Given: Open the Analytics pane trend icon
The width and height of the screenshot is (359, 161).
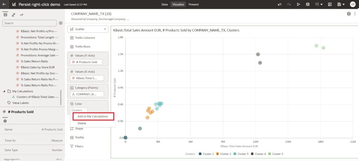Looking at the screenshot, I should click(x=21, y=15).
